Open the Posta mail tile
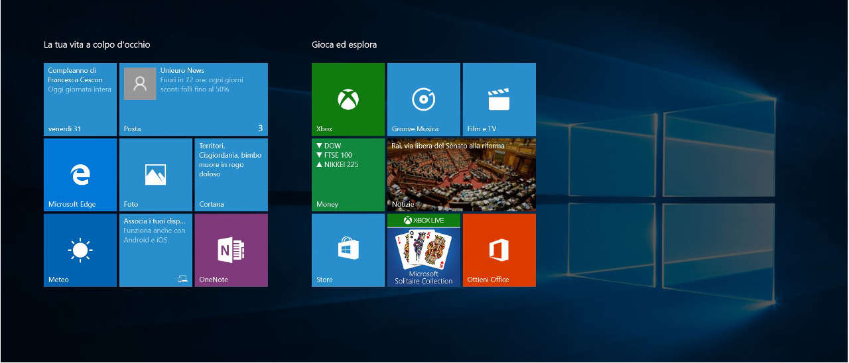The image size is (849, 363). pyautogui.click(x=194, y=99)
